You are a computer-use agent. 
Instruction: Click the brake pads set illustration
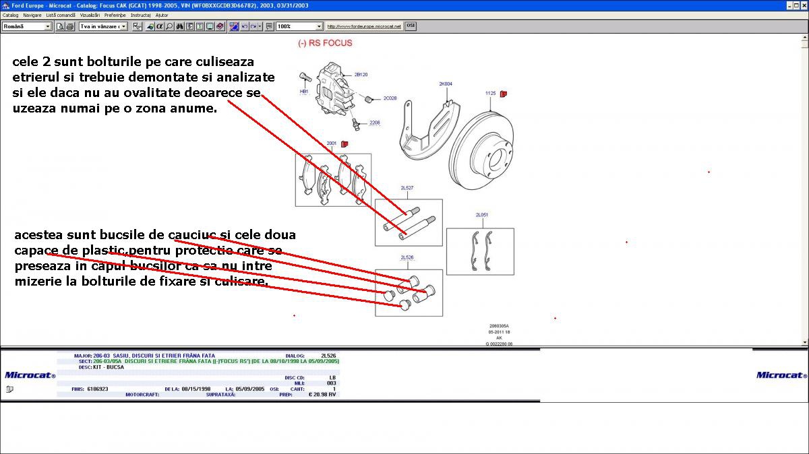click(333, 180)
